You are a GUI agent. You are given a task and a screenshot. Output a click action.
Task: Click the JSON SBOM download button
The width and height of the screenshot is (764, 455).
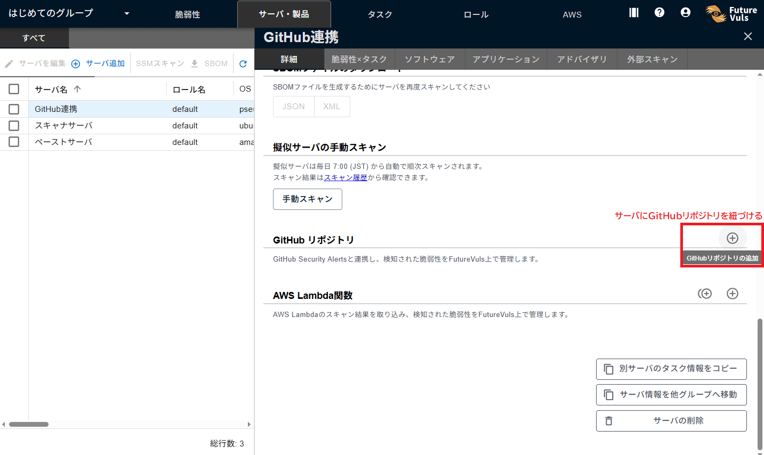(x=294, y=107)
